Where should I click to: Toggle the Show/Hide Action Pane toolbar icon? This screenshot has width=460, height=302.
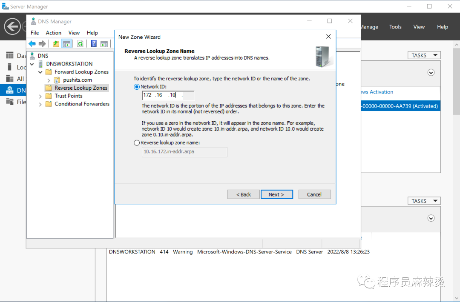[x=104, y=44]
